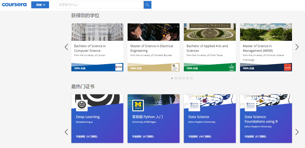Screen dimensions: 305x148
Task: Open Bachelor of Applied Arts and Sciences
Action: click(207, 48)
